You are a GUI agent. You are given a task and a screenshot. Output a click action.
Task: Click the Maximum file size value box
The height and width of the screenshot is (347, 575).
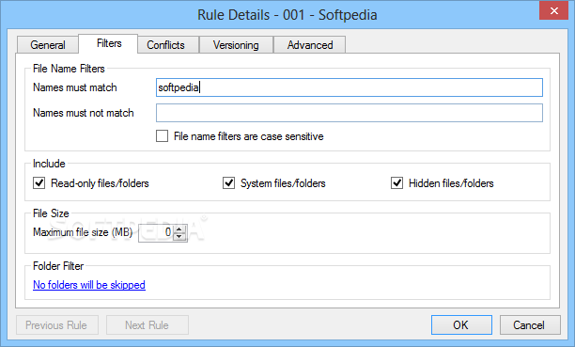(x=155, y=232)
